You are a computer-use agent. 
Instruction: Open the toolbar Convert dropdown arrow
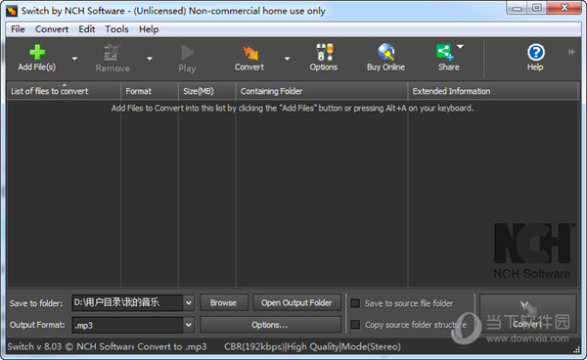click(287, 59)
